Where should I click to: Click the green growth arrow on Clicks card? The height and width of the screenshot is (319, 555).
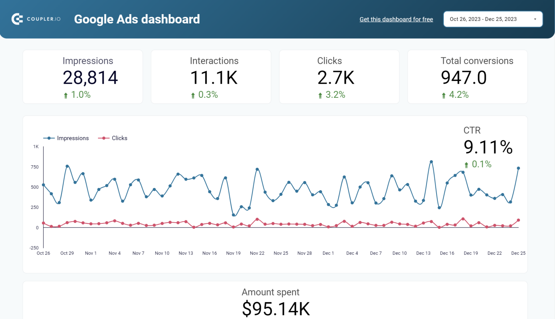point(320,95)
